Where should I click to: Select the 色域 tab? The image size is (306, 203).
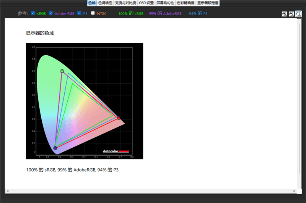[x=92, y=3]
